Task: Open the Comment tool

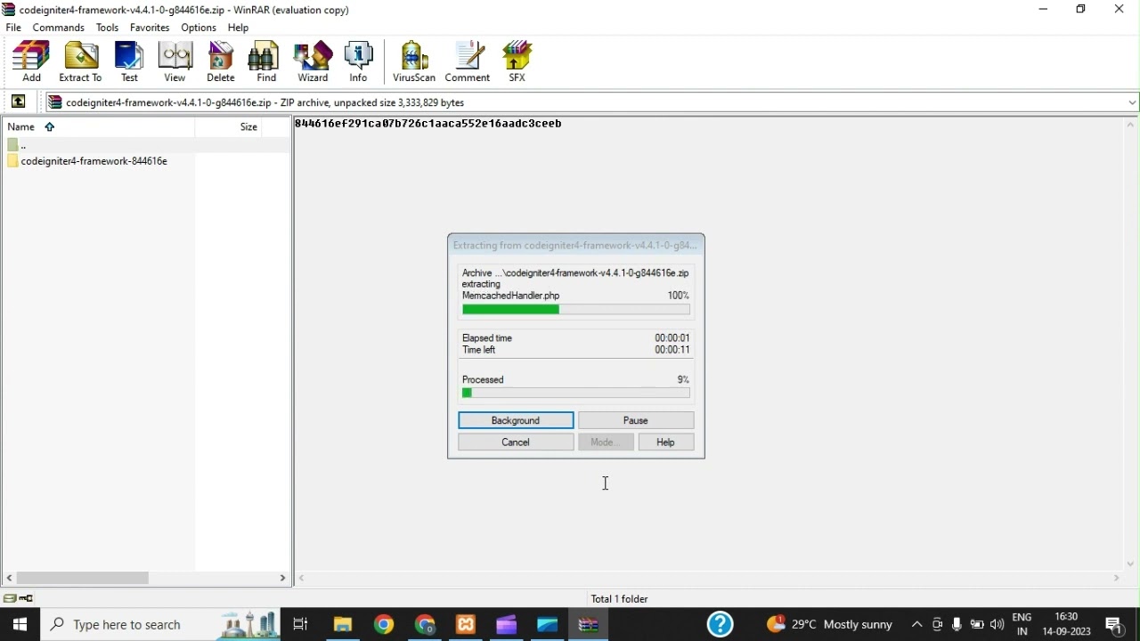Action: [x=468, y=61]
